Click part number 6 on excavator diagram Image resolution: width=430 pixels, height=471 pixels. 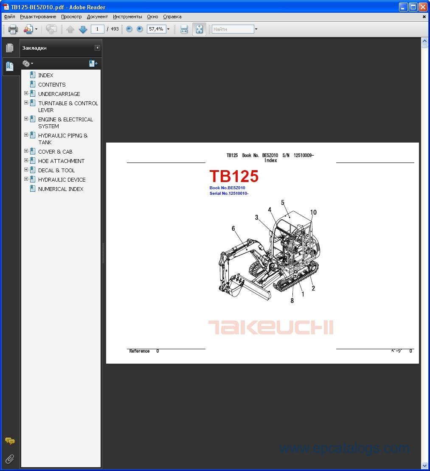233,229
